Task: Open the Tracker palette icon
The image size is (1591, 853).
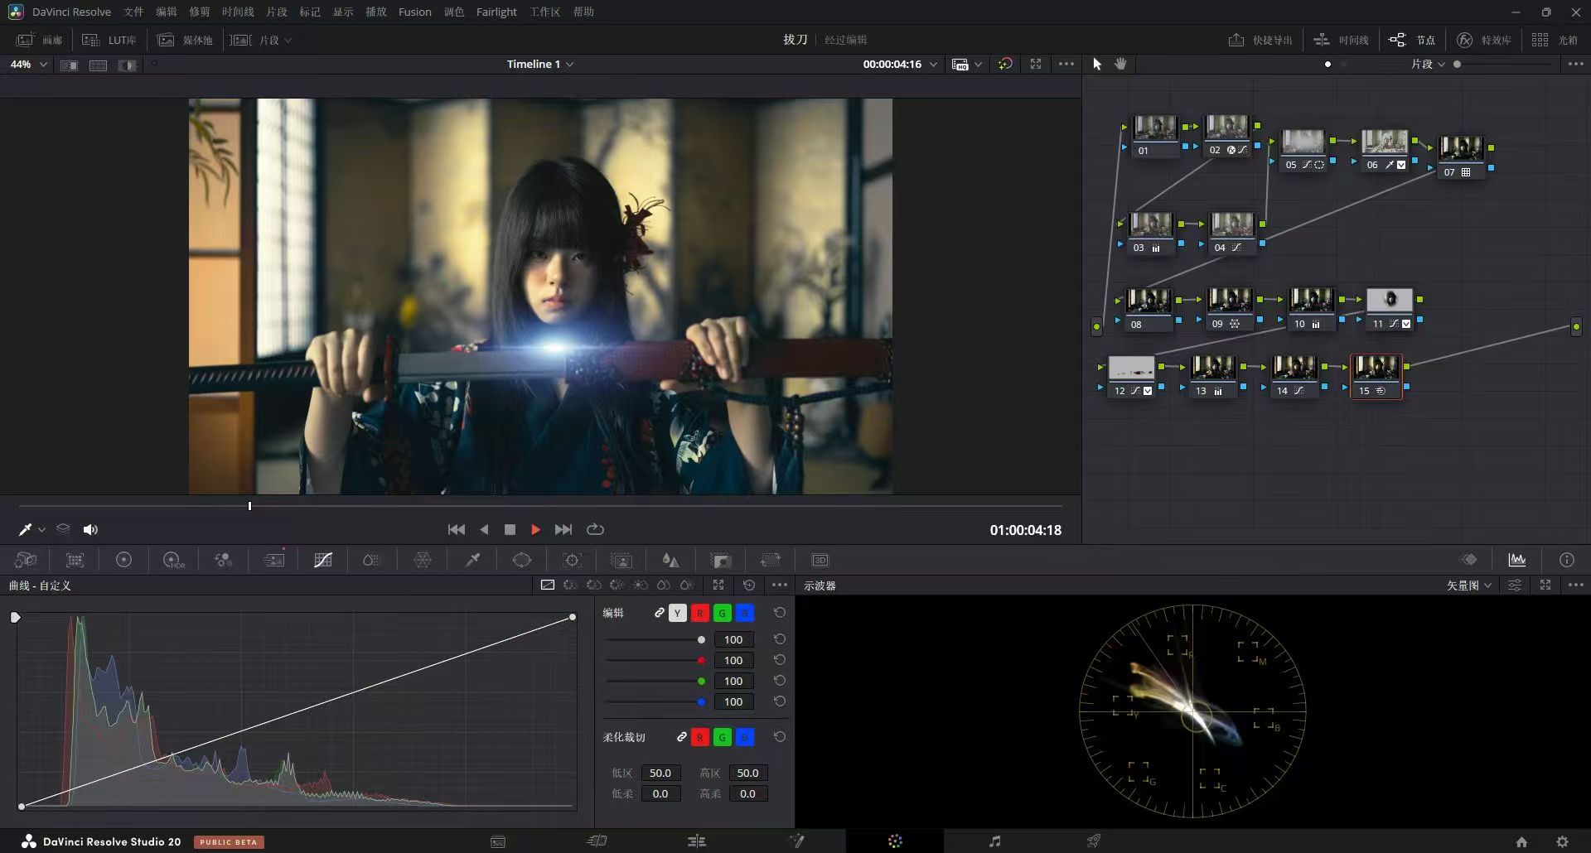Action: (x=572, y=561)
